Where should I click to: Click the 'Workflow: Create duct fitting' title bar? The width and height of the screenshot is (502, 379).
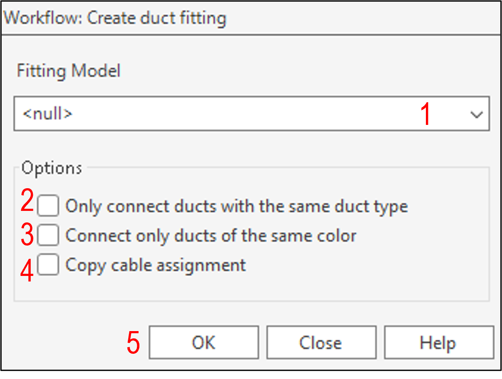(x=115, y=18)
